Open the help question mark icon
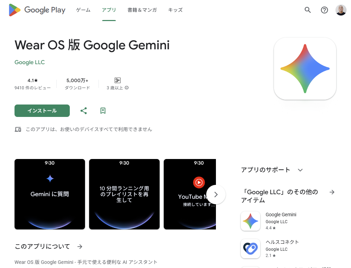Image resolution: width=351 pixels, height=268 pixels. point(324,10)
